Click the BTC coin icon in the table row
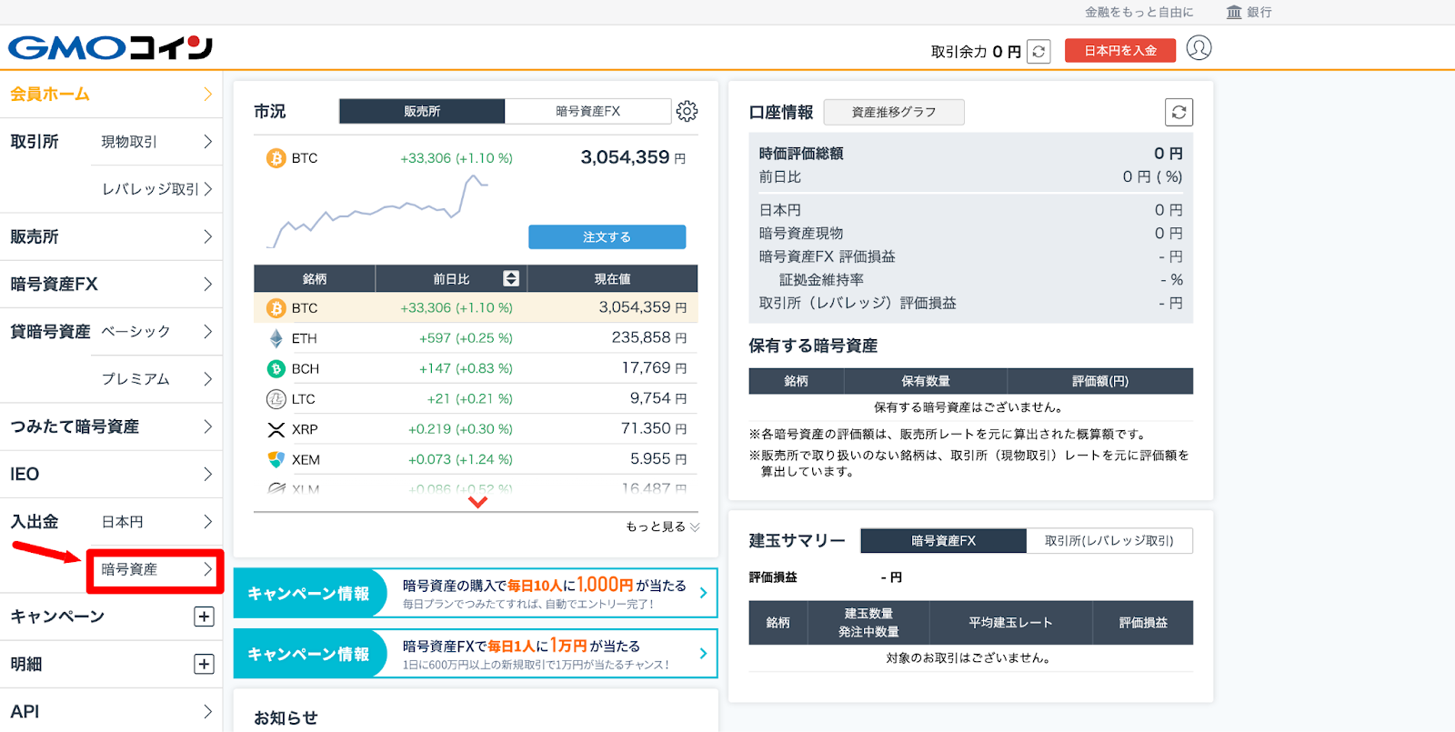 pos(276,308)
